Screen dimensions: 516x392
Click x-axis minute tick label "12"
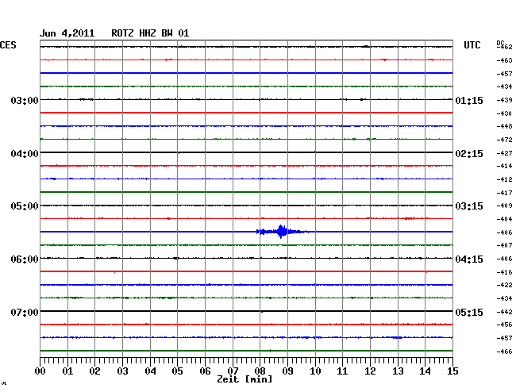(x=370, y=371)
